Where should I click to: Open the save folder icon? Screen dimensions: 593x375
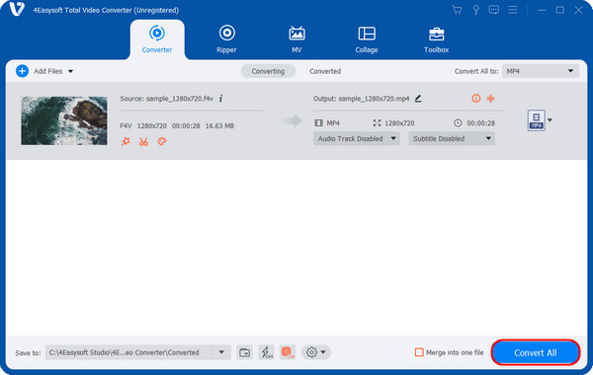coord(245,352)
